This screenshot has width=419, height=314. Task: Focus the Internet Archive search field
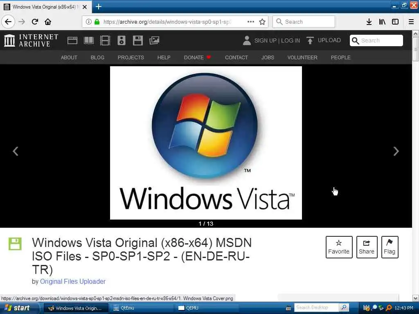click(x=376, y=40)
